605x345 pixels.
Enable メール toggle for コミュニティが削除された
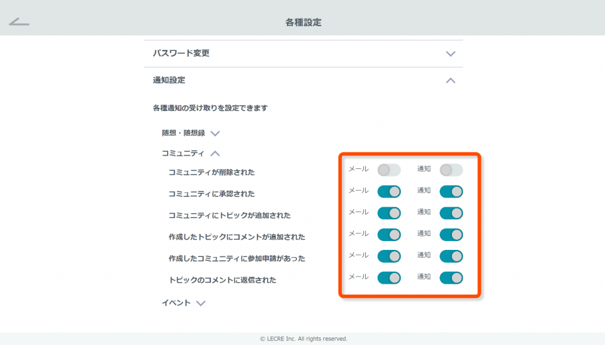click(389, 170)
